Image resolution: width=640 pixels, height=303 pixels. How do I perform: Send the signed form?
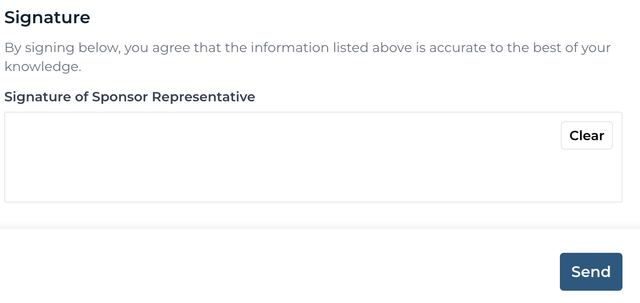591,272
